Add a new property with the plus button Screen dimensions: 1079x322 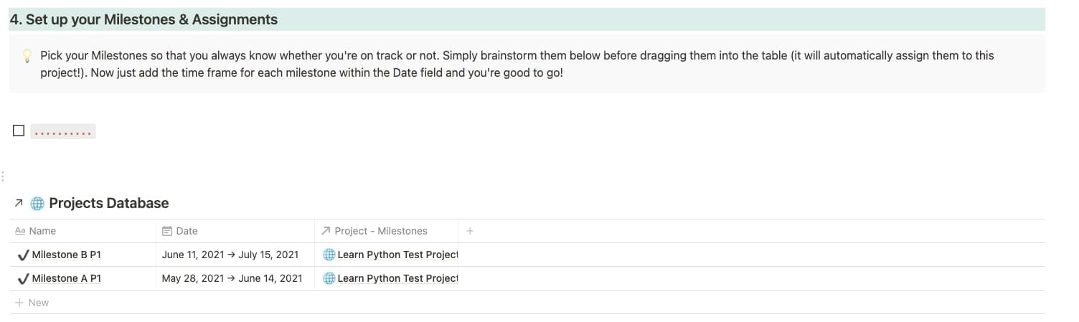click(470, 231)
